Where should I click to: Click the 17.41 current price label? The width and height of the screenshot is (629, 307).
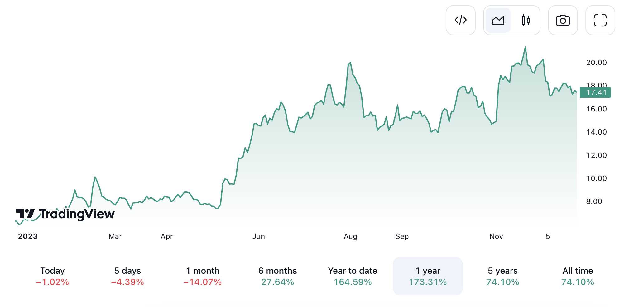pyautogui.click(x=595, y=92)
